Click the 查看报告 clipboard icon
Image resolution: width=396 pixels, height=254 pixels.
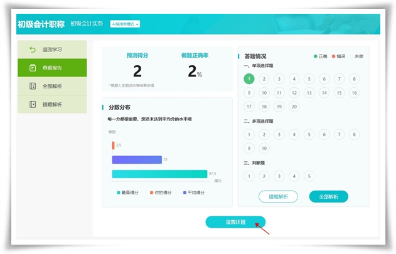point(33,68)
